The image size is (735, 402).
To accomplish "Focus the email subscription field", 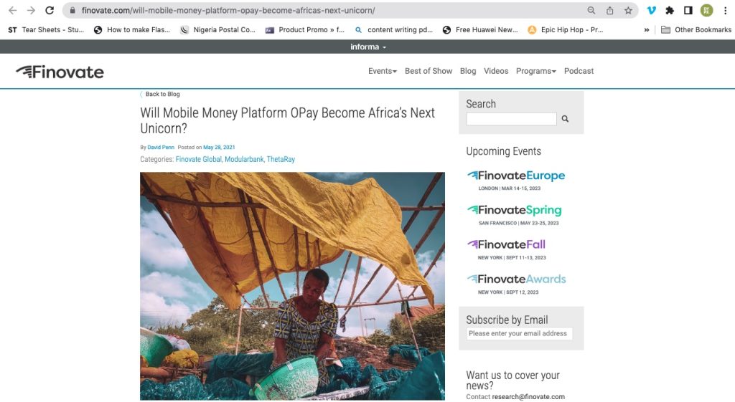I will click(x=519, y=334).
